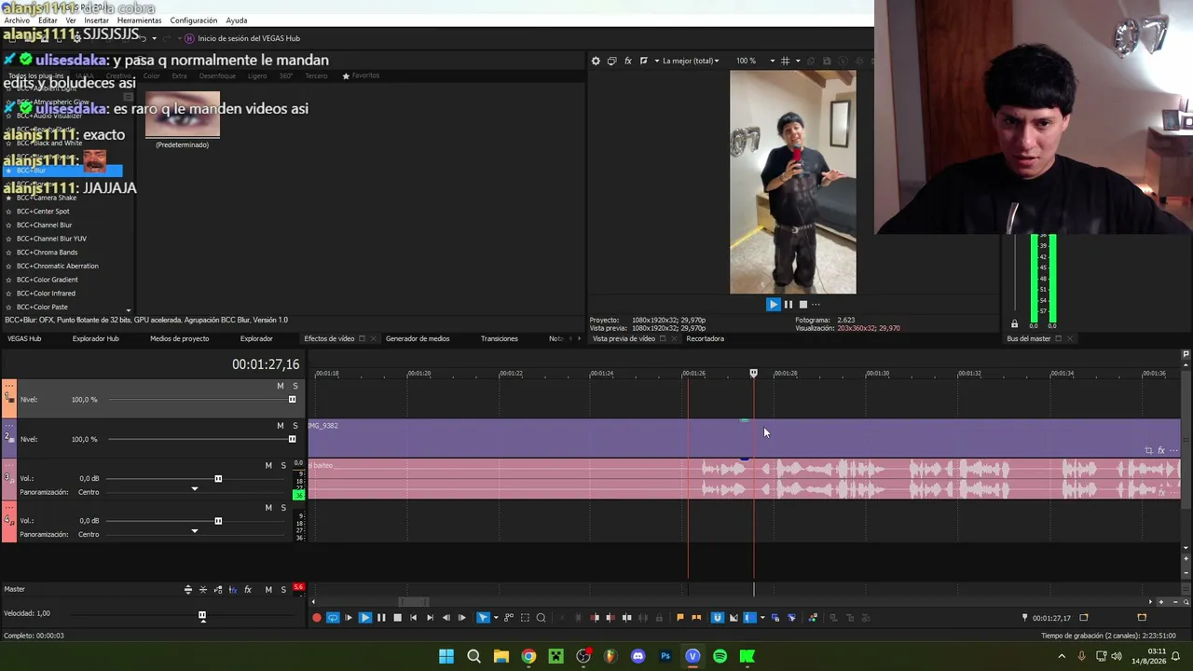
Task: Go to end of the project
Action: click(x=430, y=617)
